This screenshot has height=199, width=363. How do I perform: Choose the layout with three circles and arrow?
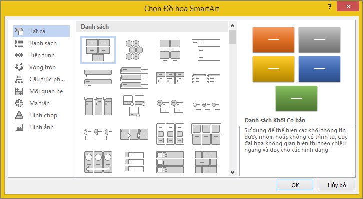point(98,162)
